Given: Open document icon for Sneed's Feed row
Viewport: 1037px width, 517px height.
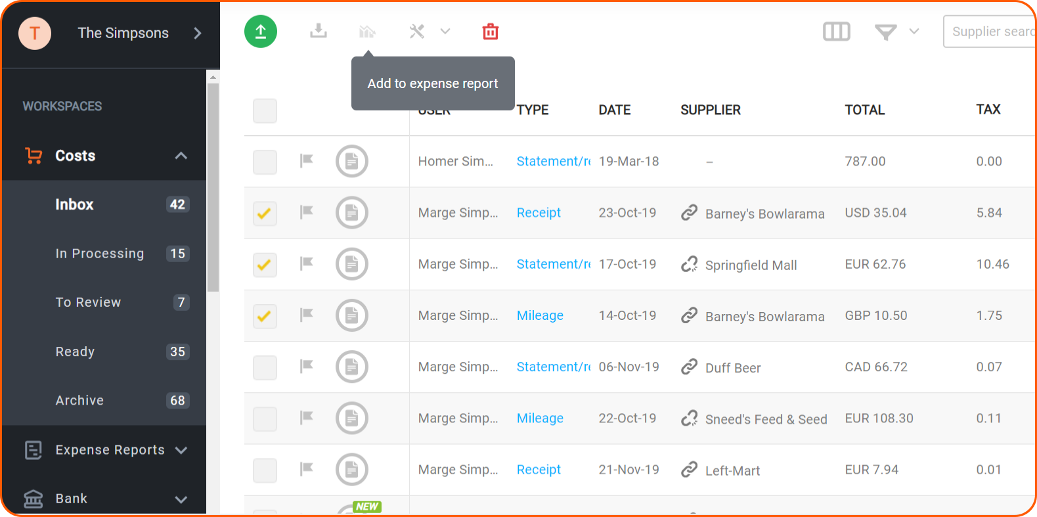Looking at the screenshot, I should [x=352, y=418].
